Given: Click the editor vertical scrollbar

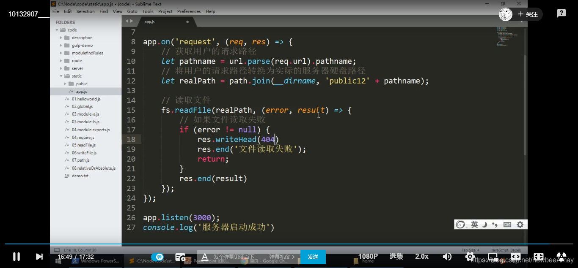Looking at the screenshot, I should click(526, 106).
